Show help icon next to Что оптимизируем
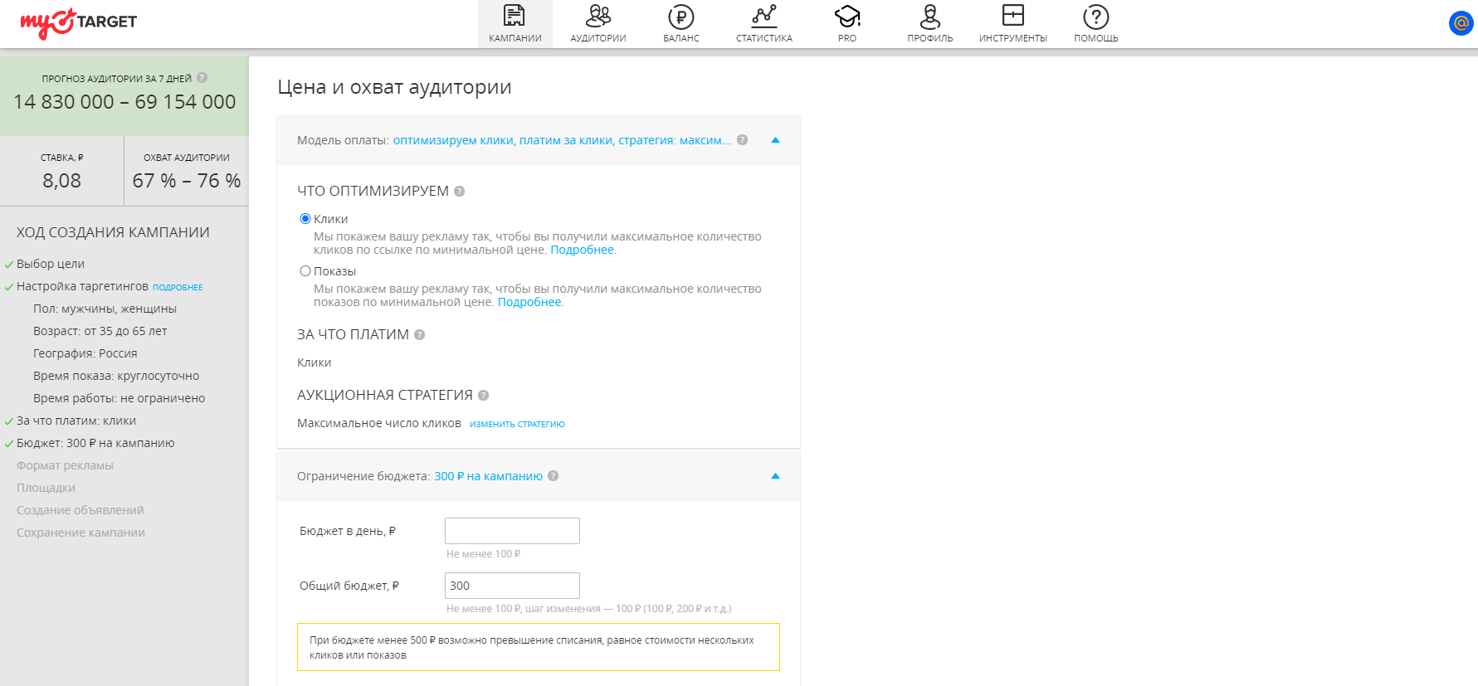Image resolution: width=1478 pixels, height=686 pixels. 459,192
